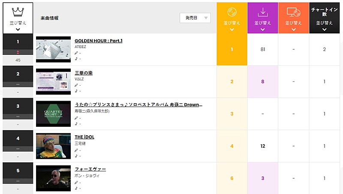Open the 三華の樂 title link
Viewport: 343px width, 194px height.
(83, 73)
